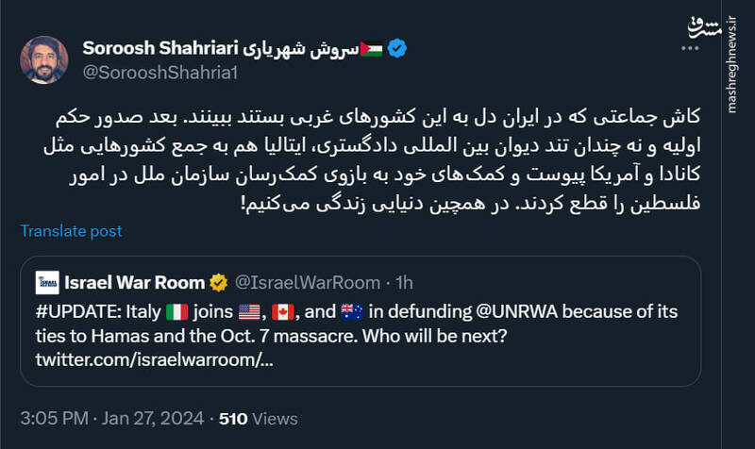Click the 510 Views count
The width and height of the screenshot is (755, 449).
click(x=258, y=418)
